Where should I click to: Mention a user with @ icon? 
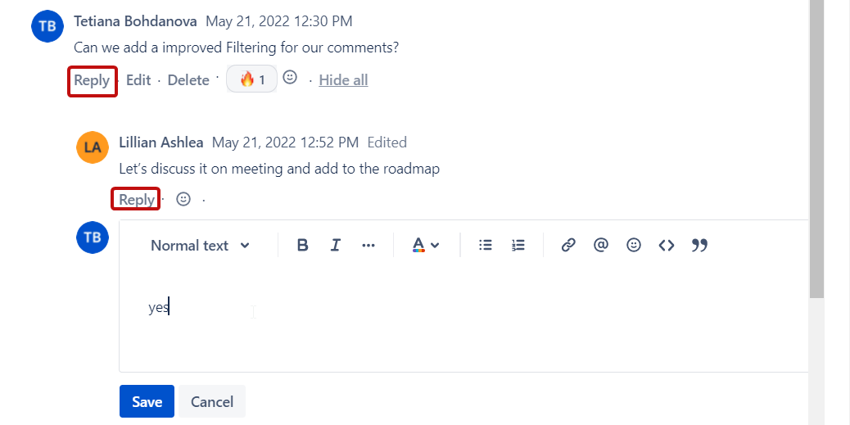[x=601, y=245]
